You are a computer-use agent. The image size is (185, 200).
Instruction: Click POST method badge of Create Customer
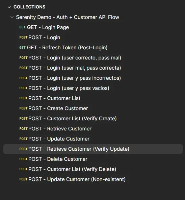(x=23, y=108)
